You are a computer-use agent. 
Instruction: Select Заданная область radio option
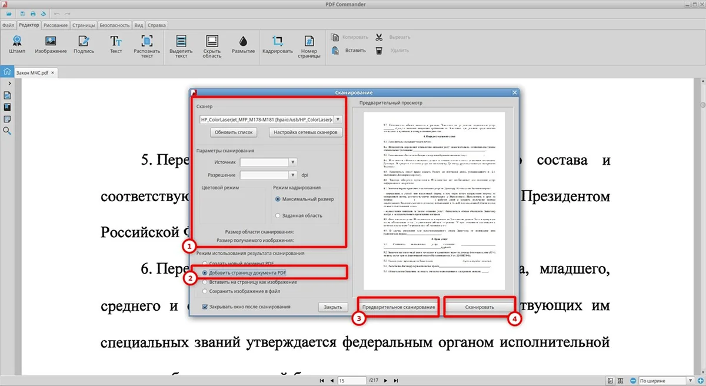(x=278, y=216)
